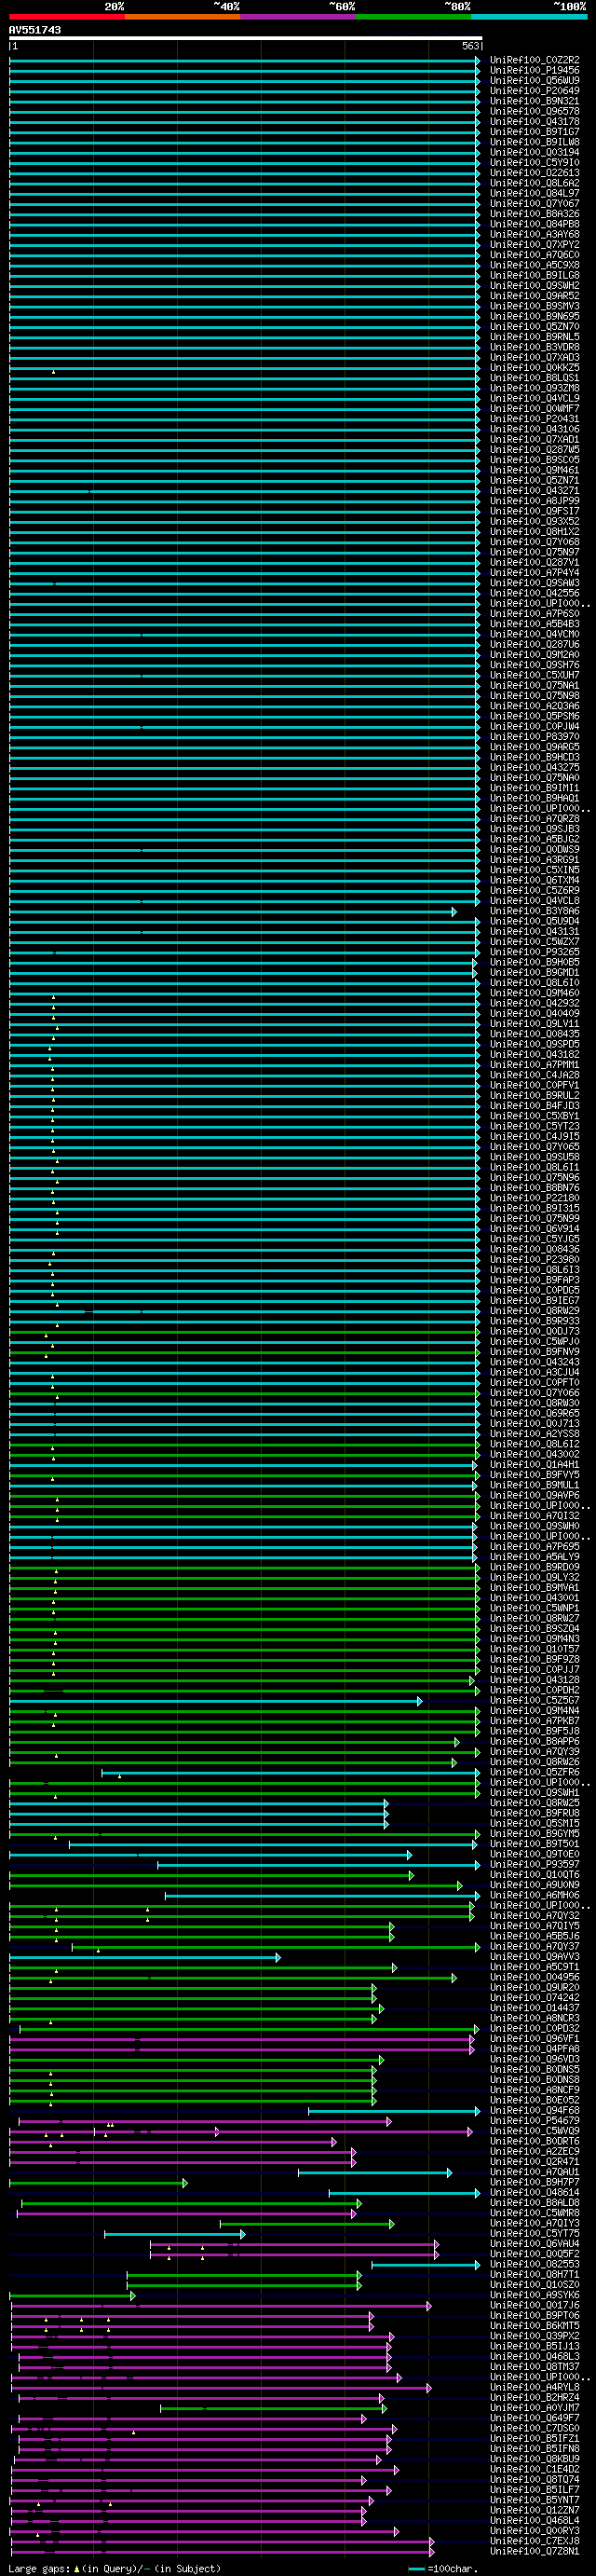Viewport: 596px width, 2576px height.
Task: Select the UniRef100_Q1A4H1 label
Action: pyautogui.click(x=535, y=1464)
